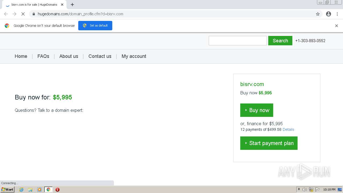
Task: Open a new browser tab
Action: point(72,5)
